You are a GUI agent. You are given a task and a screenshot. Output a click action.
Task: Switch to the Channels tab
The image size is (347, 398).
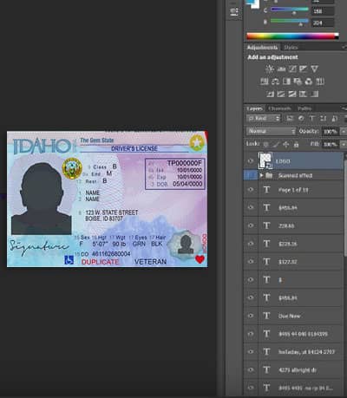[x=279, y=108]
